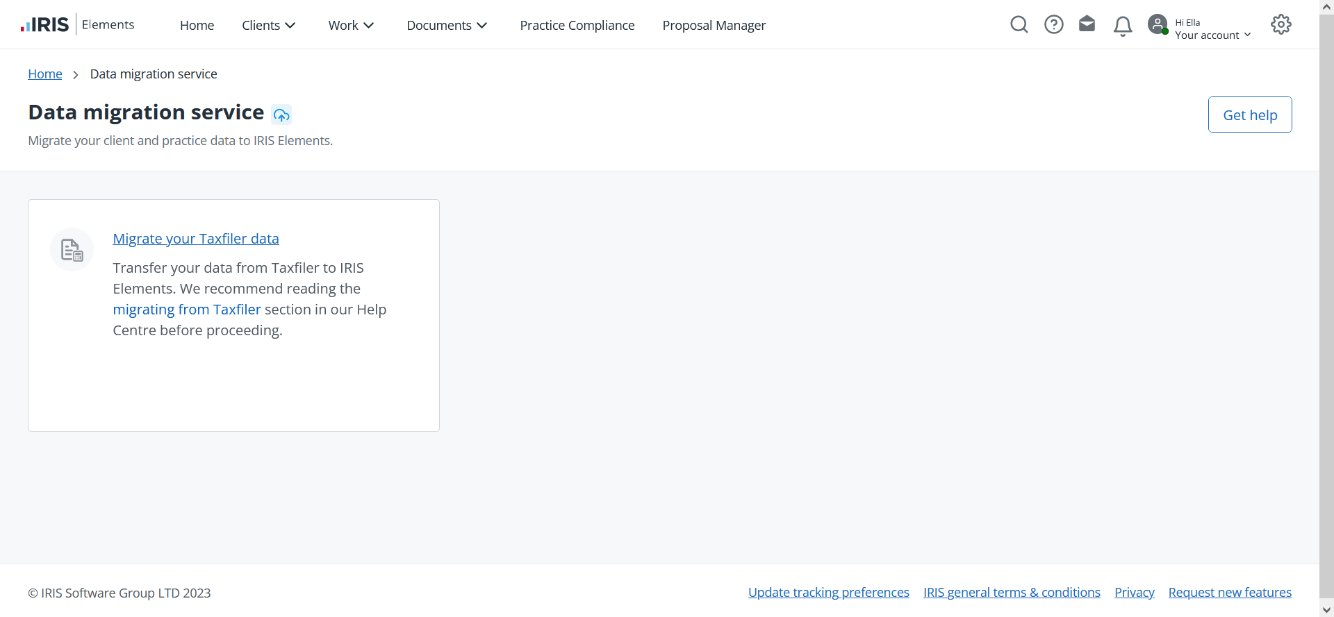Expand the Documents dropdown menu
1334x617 pixels.
(x=447, y=25)
